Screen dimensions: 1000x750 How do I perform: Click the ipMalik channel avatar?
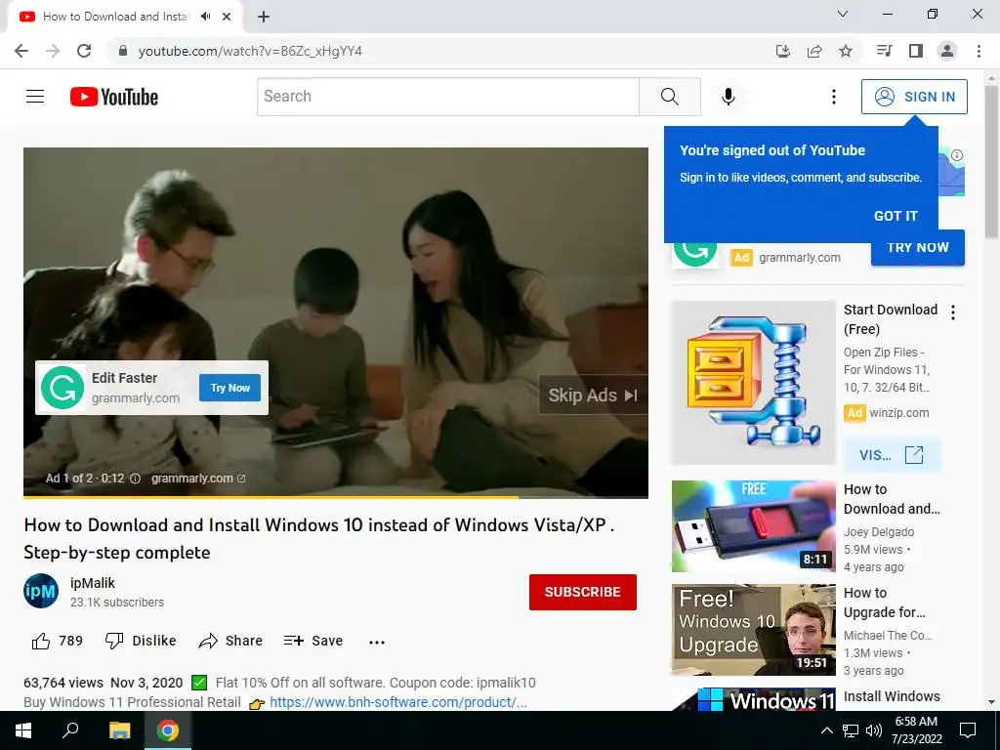[41, 591]
